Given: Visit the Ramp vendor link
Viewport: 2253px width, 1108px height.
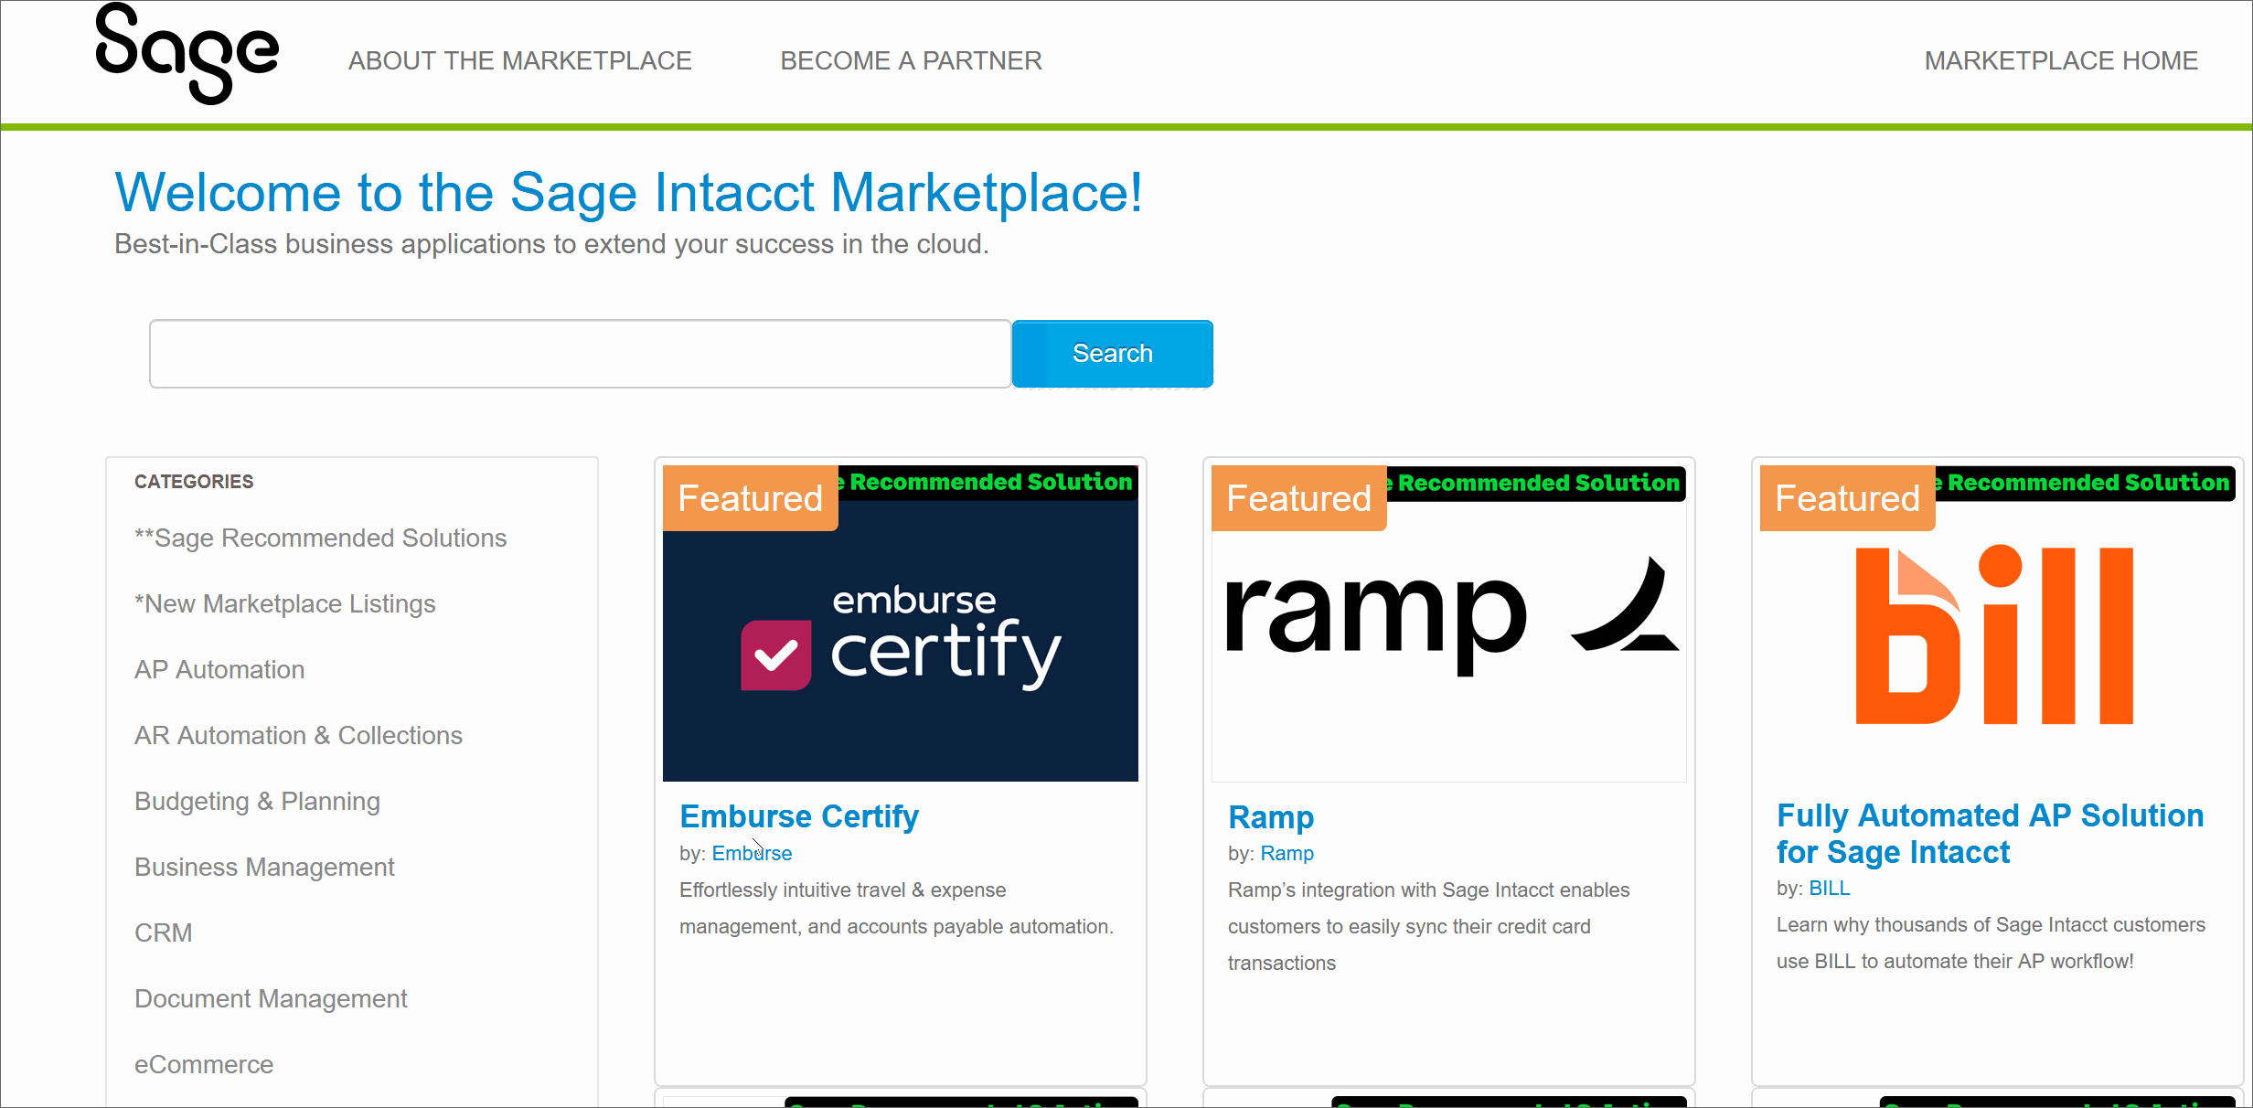Looking at the screenshot, I should [1287, 853].
